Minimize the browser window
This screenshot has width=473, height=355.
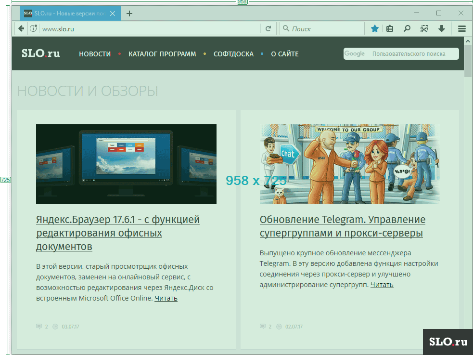pos(417,13)
